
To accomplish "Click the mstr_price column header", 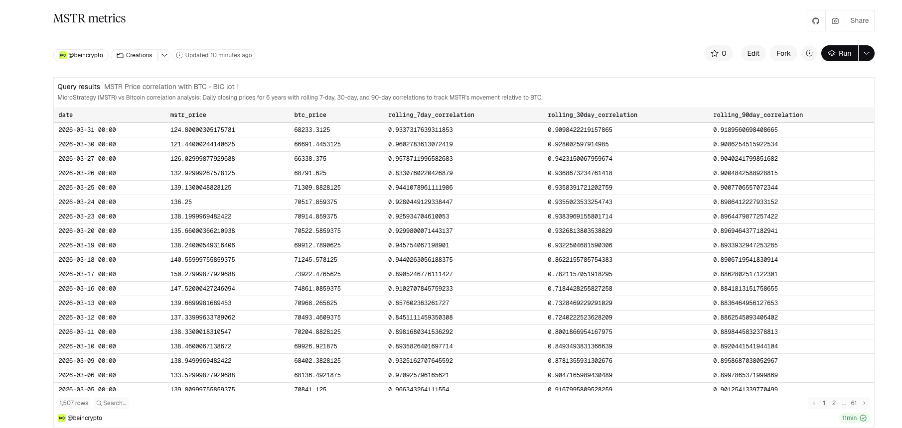I will pos(188,115).
